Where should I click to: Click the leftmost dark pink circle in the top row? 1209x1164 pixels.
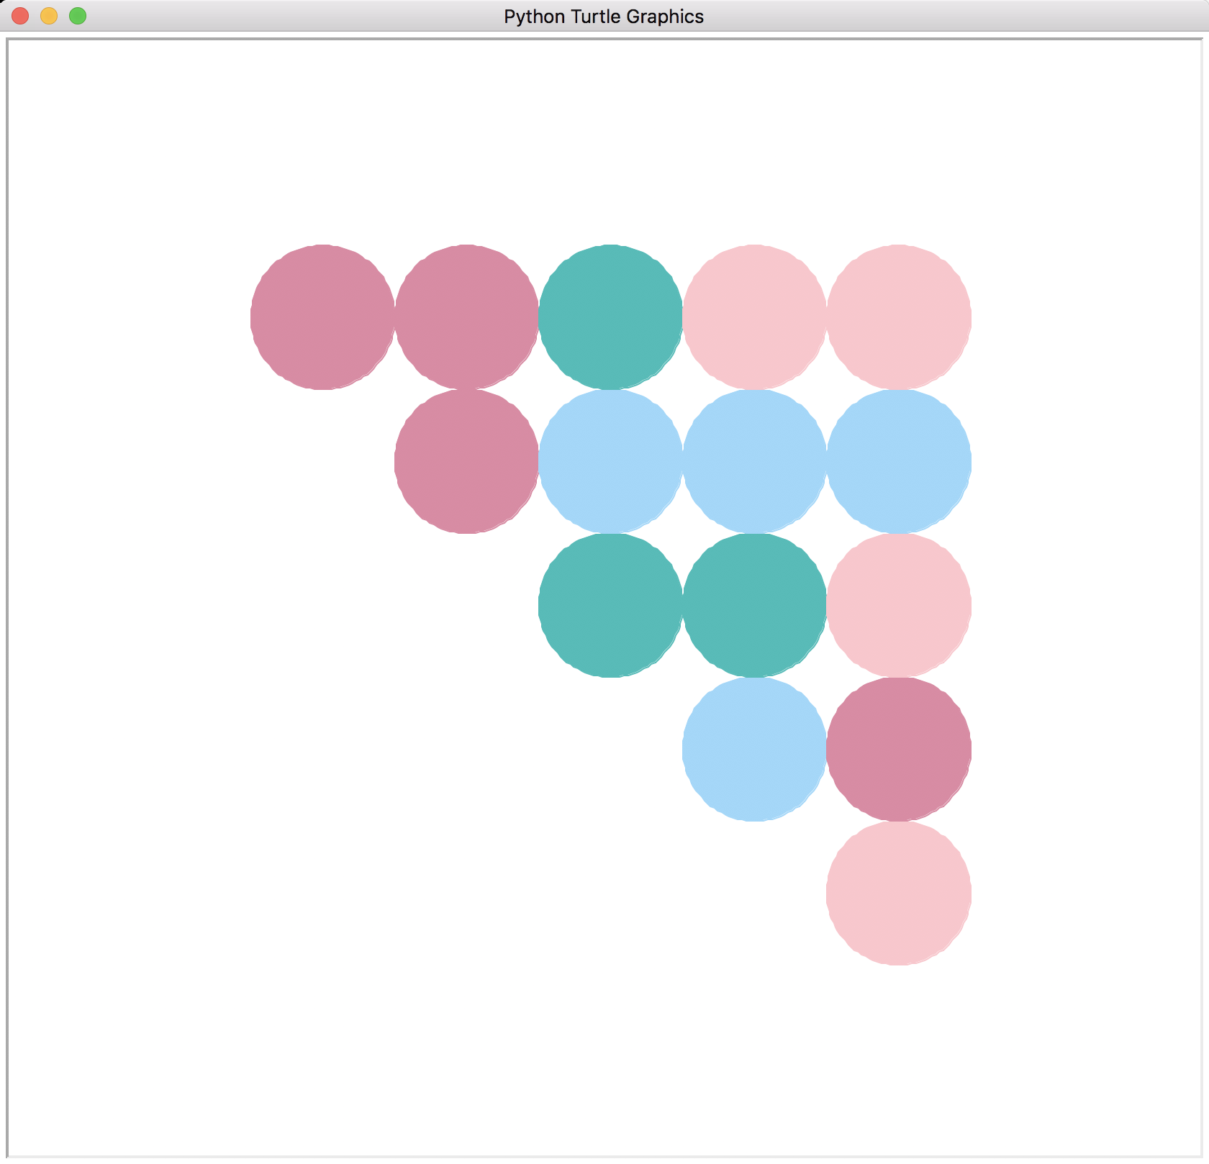(322, 317)
